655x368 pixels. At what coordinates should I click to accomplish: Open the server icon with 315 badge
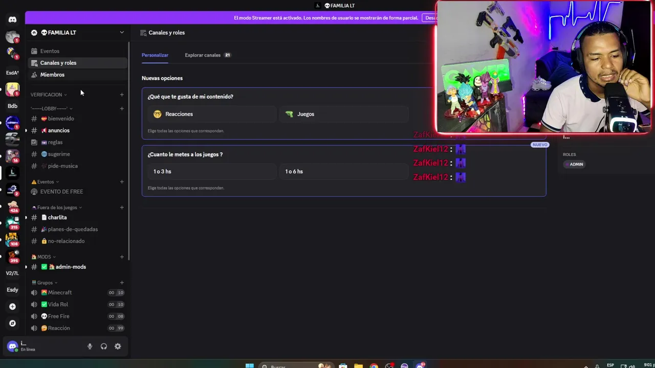click(12, 223)
